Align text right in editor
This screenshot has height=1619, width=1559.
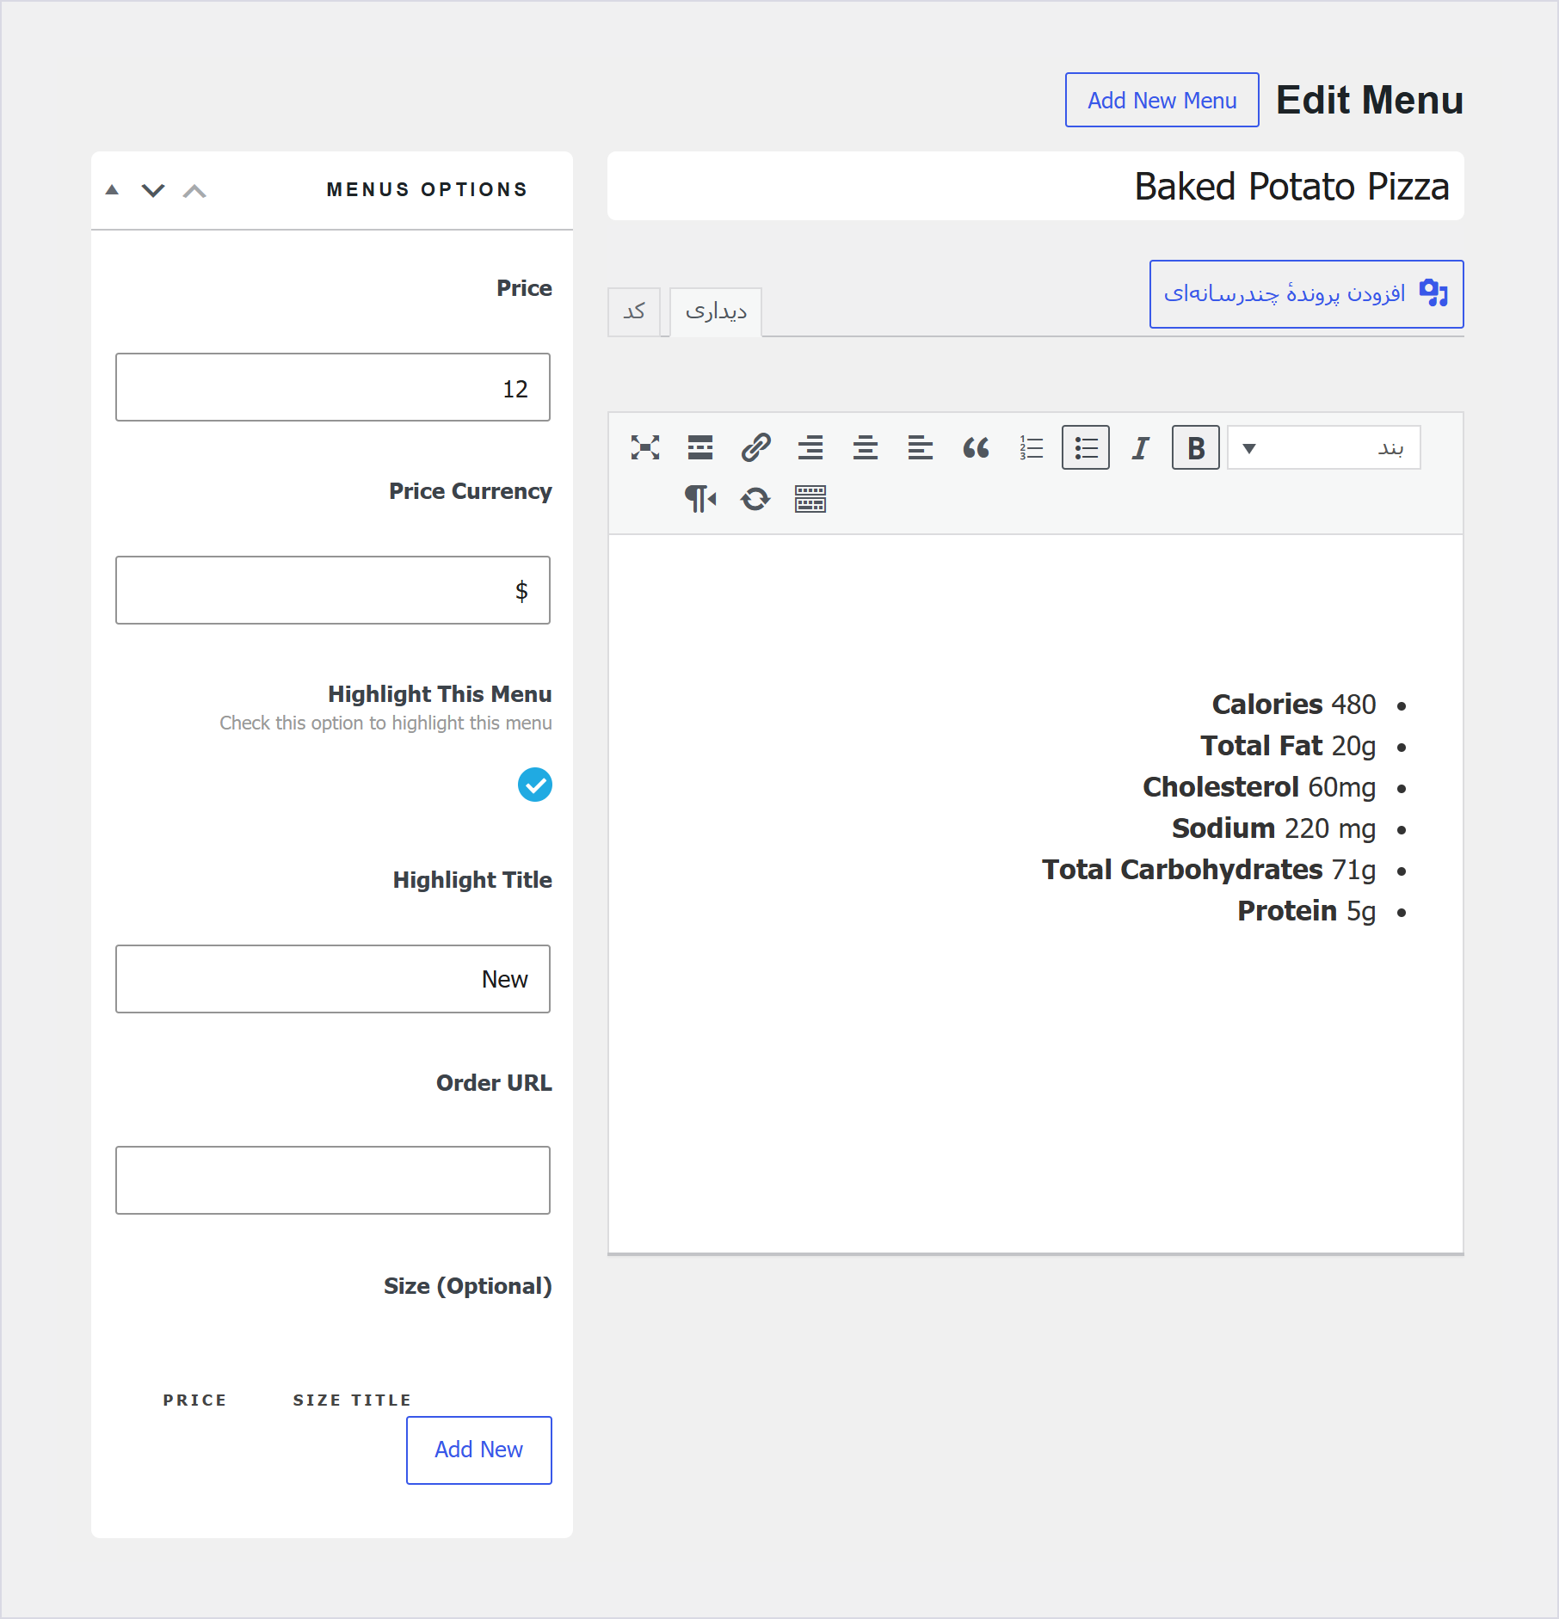[810, 447]
